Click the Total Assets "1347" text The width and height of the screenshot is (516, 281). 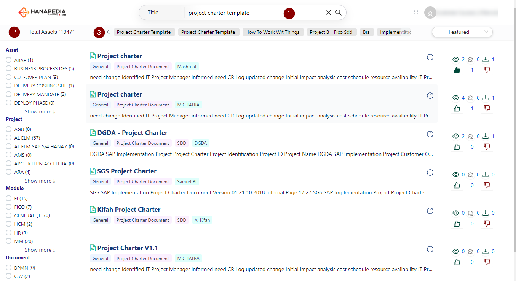[51, 32]
